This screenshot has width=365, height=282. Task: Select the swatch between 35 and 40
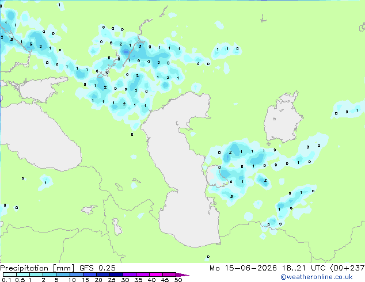(142, 275)
